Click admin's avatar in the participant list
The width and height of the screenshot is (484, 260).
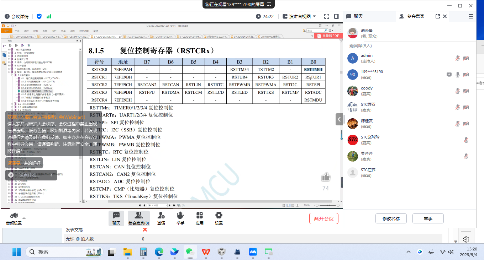[x=353, y=58]
